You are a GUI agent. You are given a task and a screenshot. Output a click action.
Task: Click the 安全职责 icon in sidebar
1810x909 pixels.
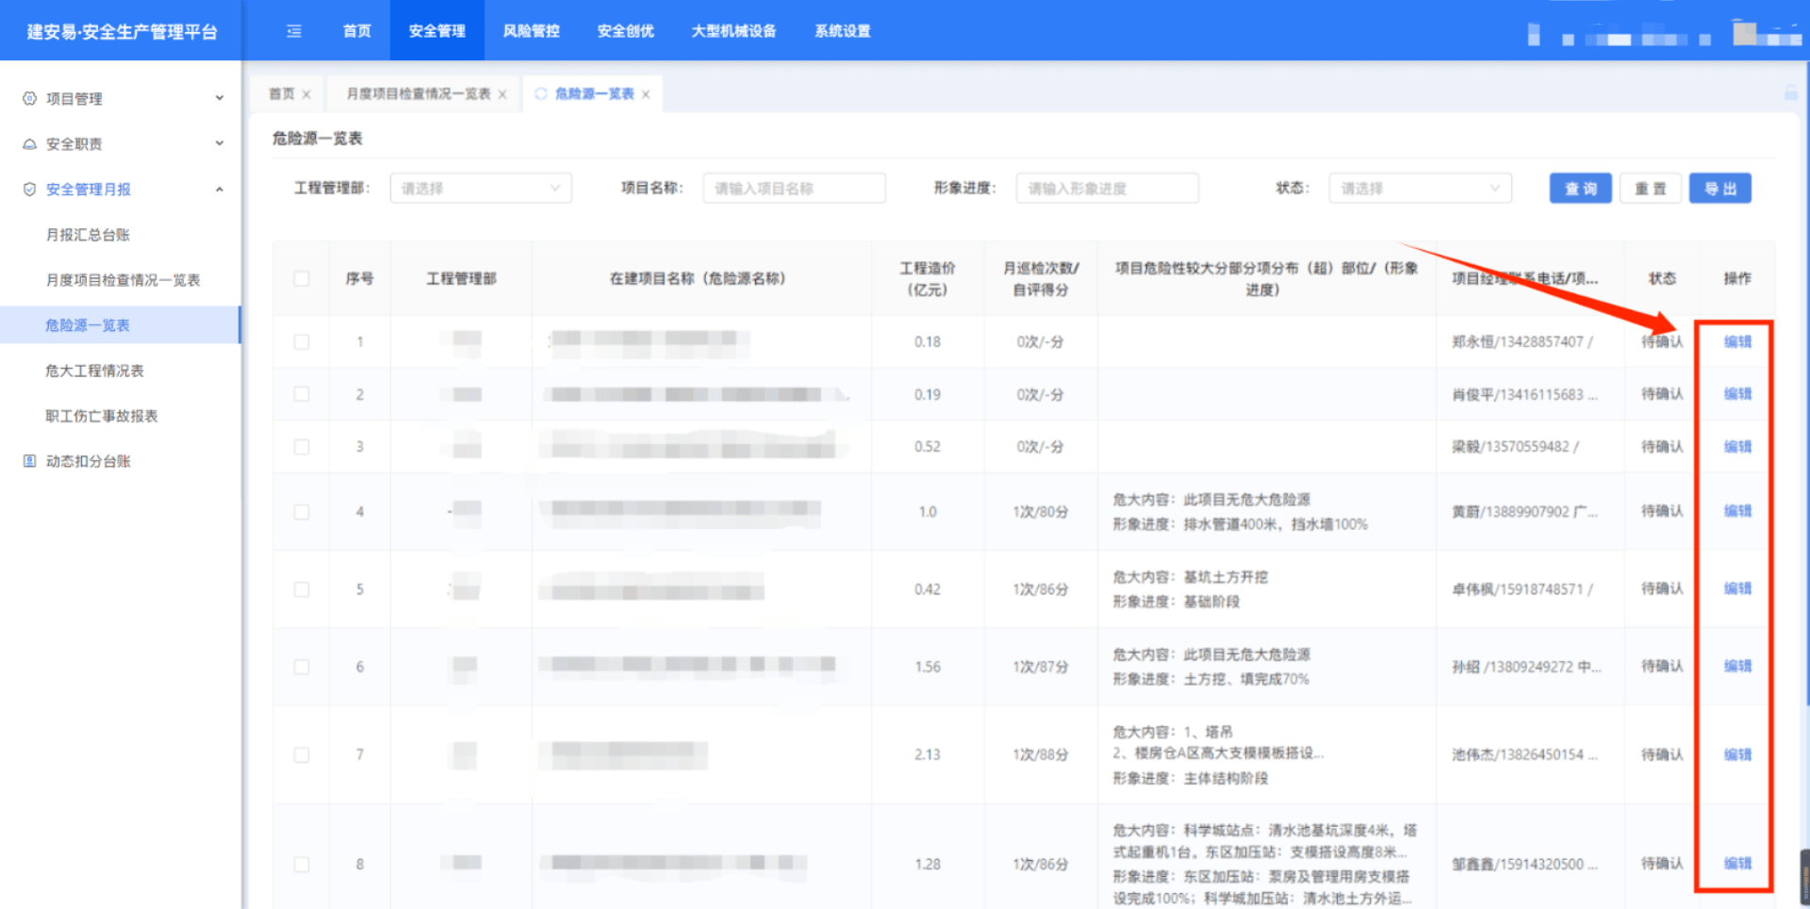29,144
